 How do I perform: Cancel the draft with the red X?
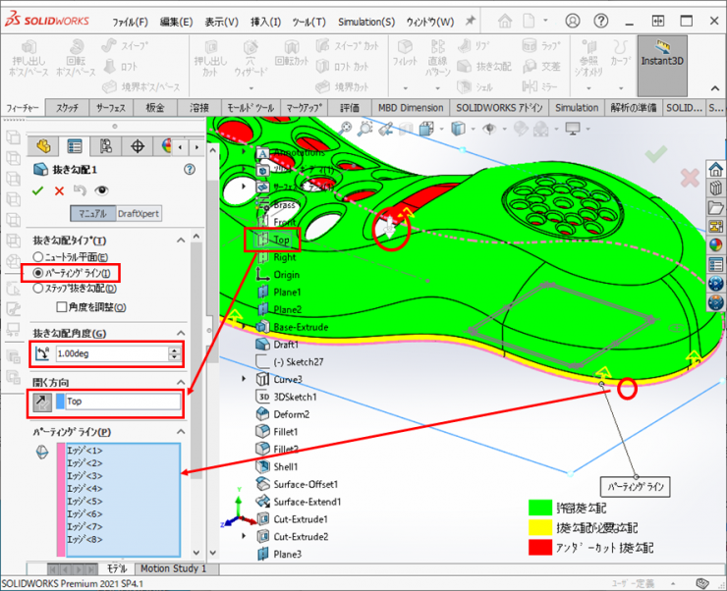pos(59,191)
